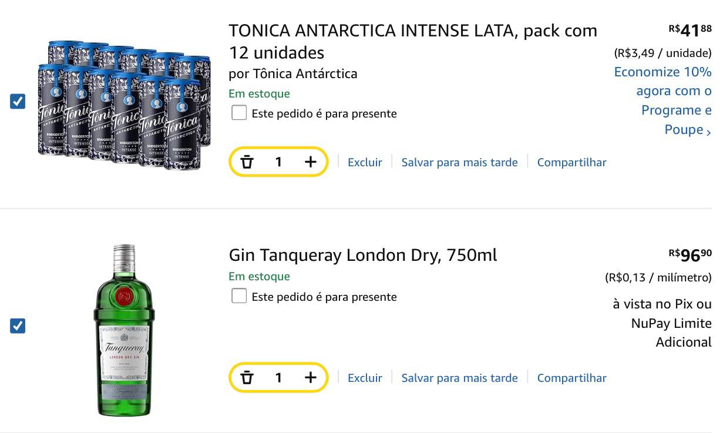Share the TONICA ANTARCTICA item via 'Compartilhar'
Viewport: 723px width, 433px height.
coord(571,162)
